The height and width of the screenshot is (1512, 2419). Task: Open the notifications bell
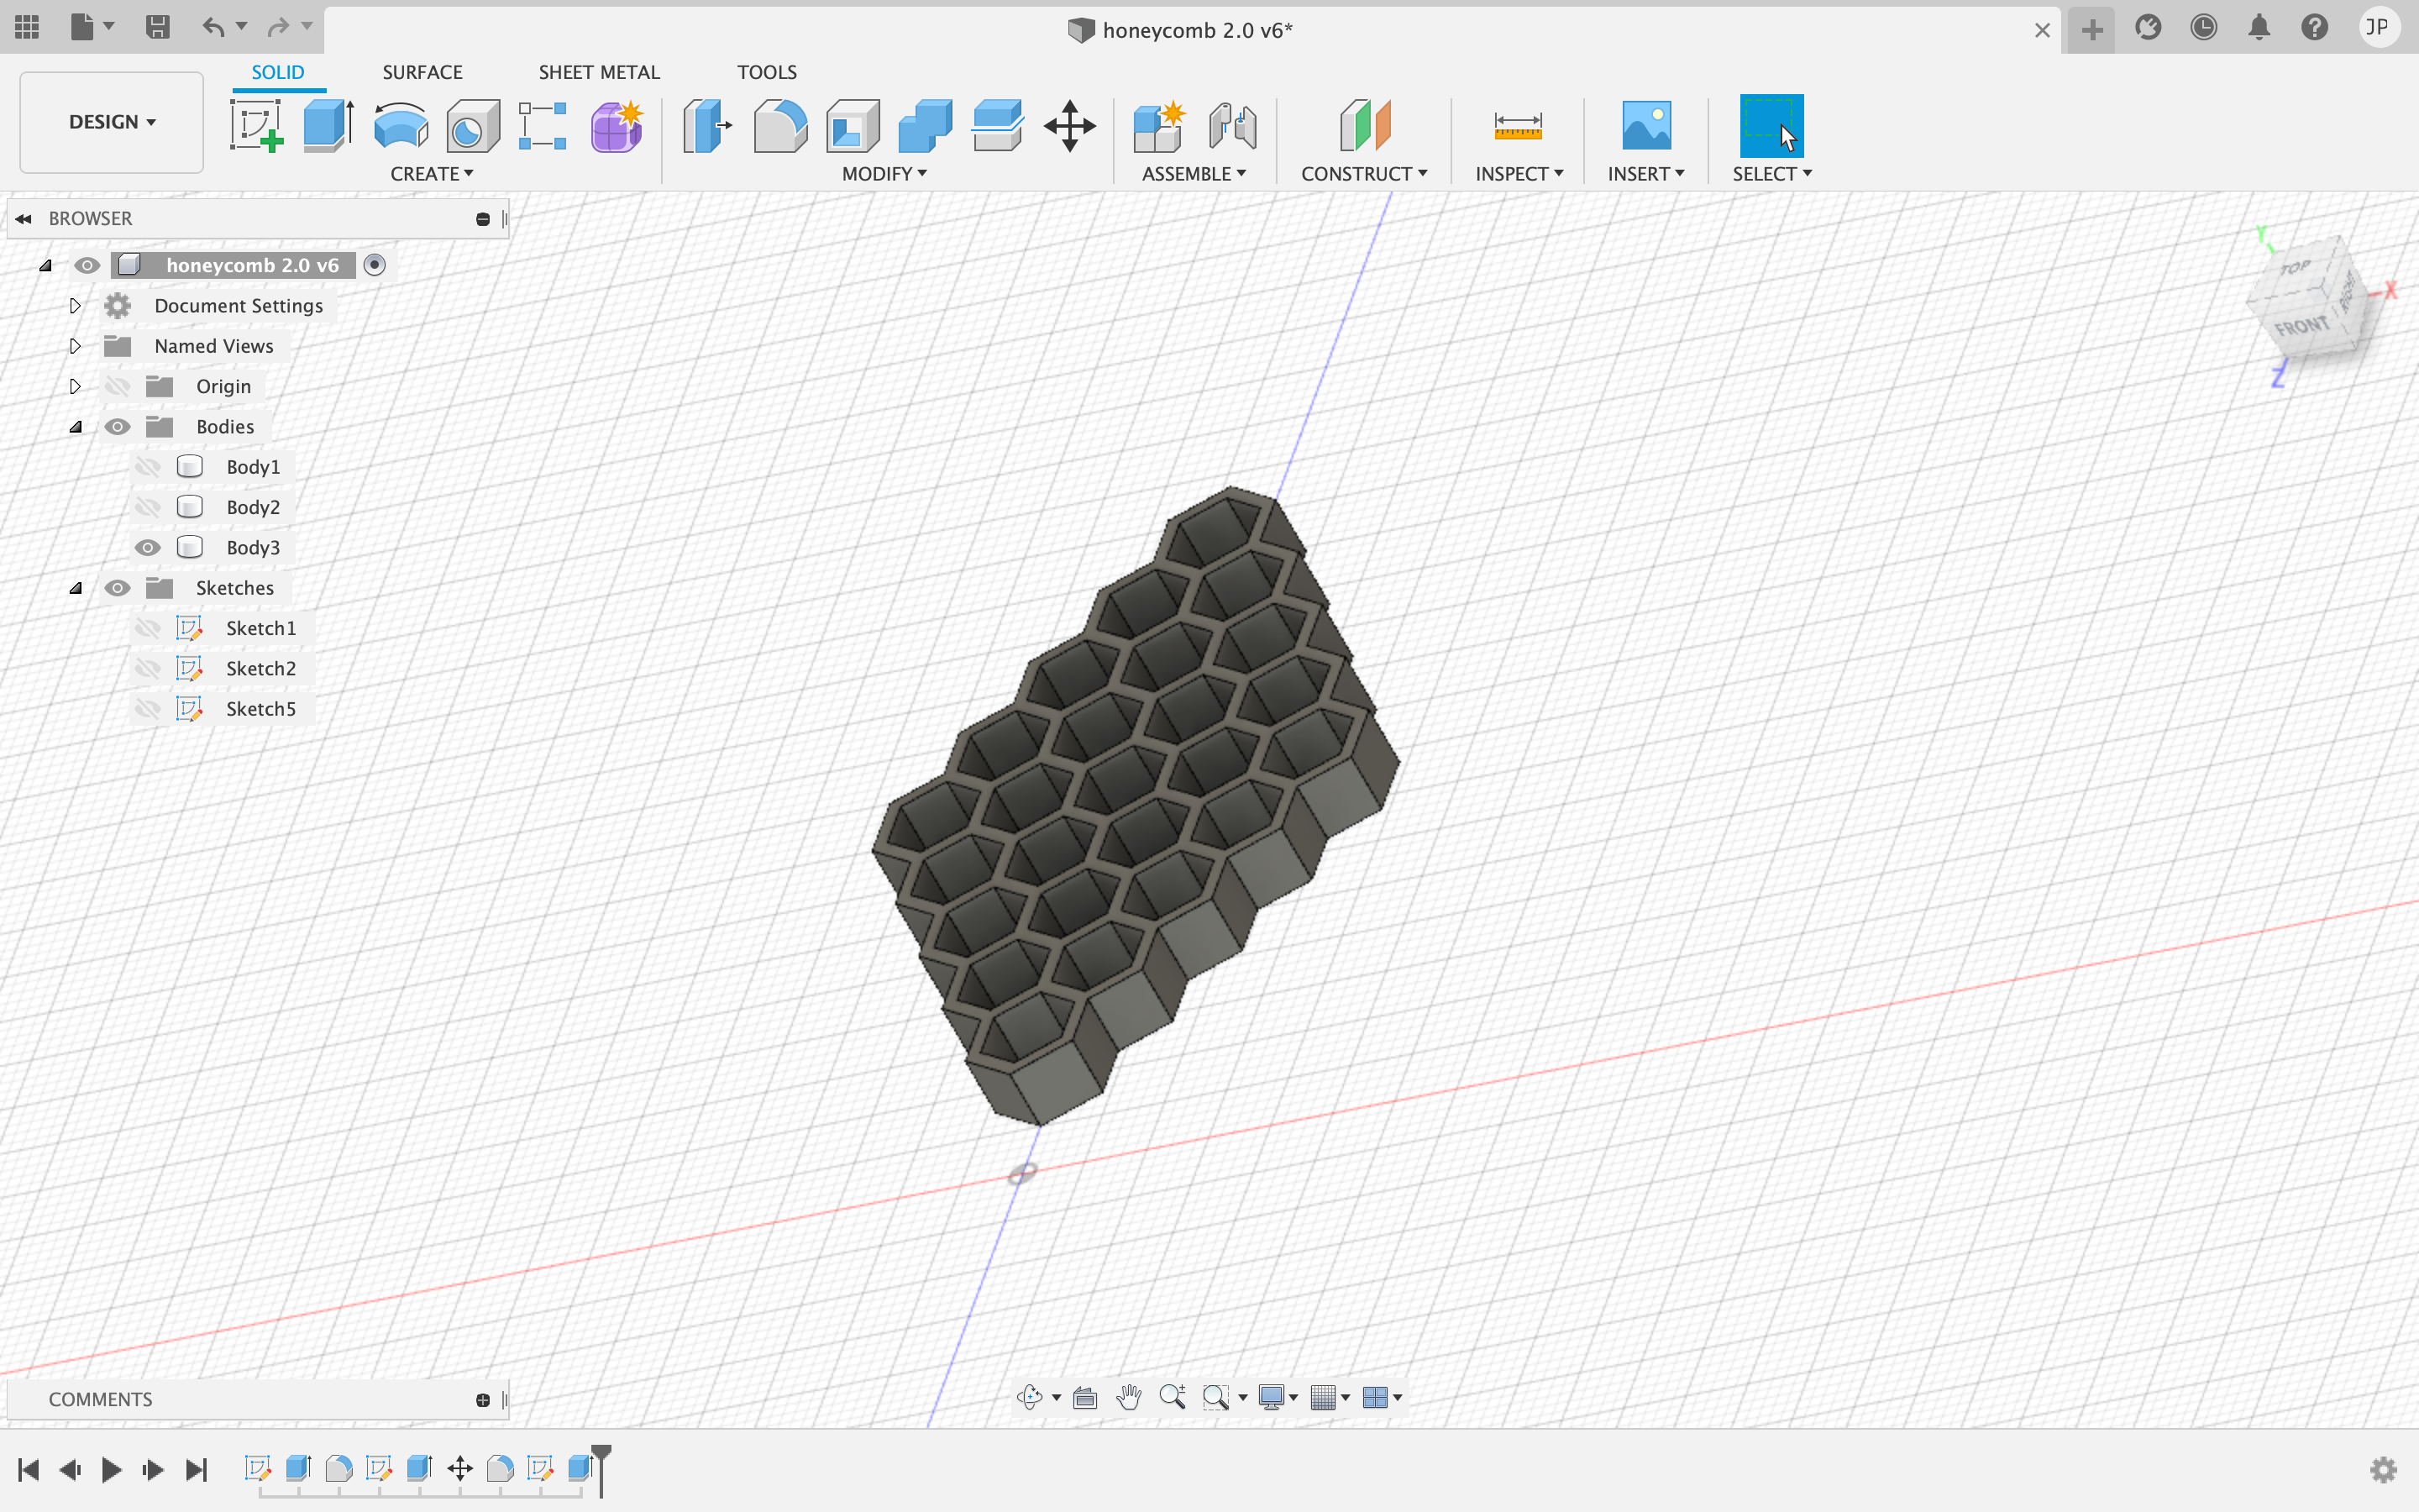tap(2259, 27)
